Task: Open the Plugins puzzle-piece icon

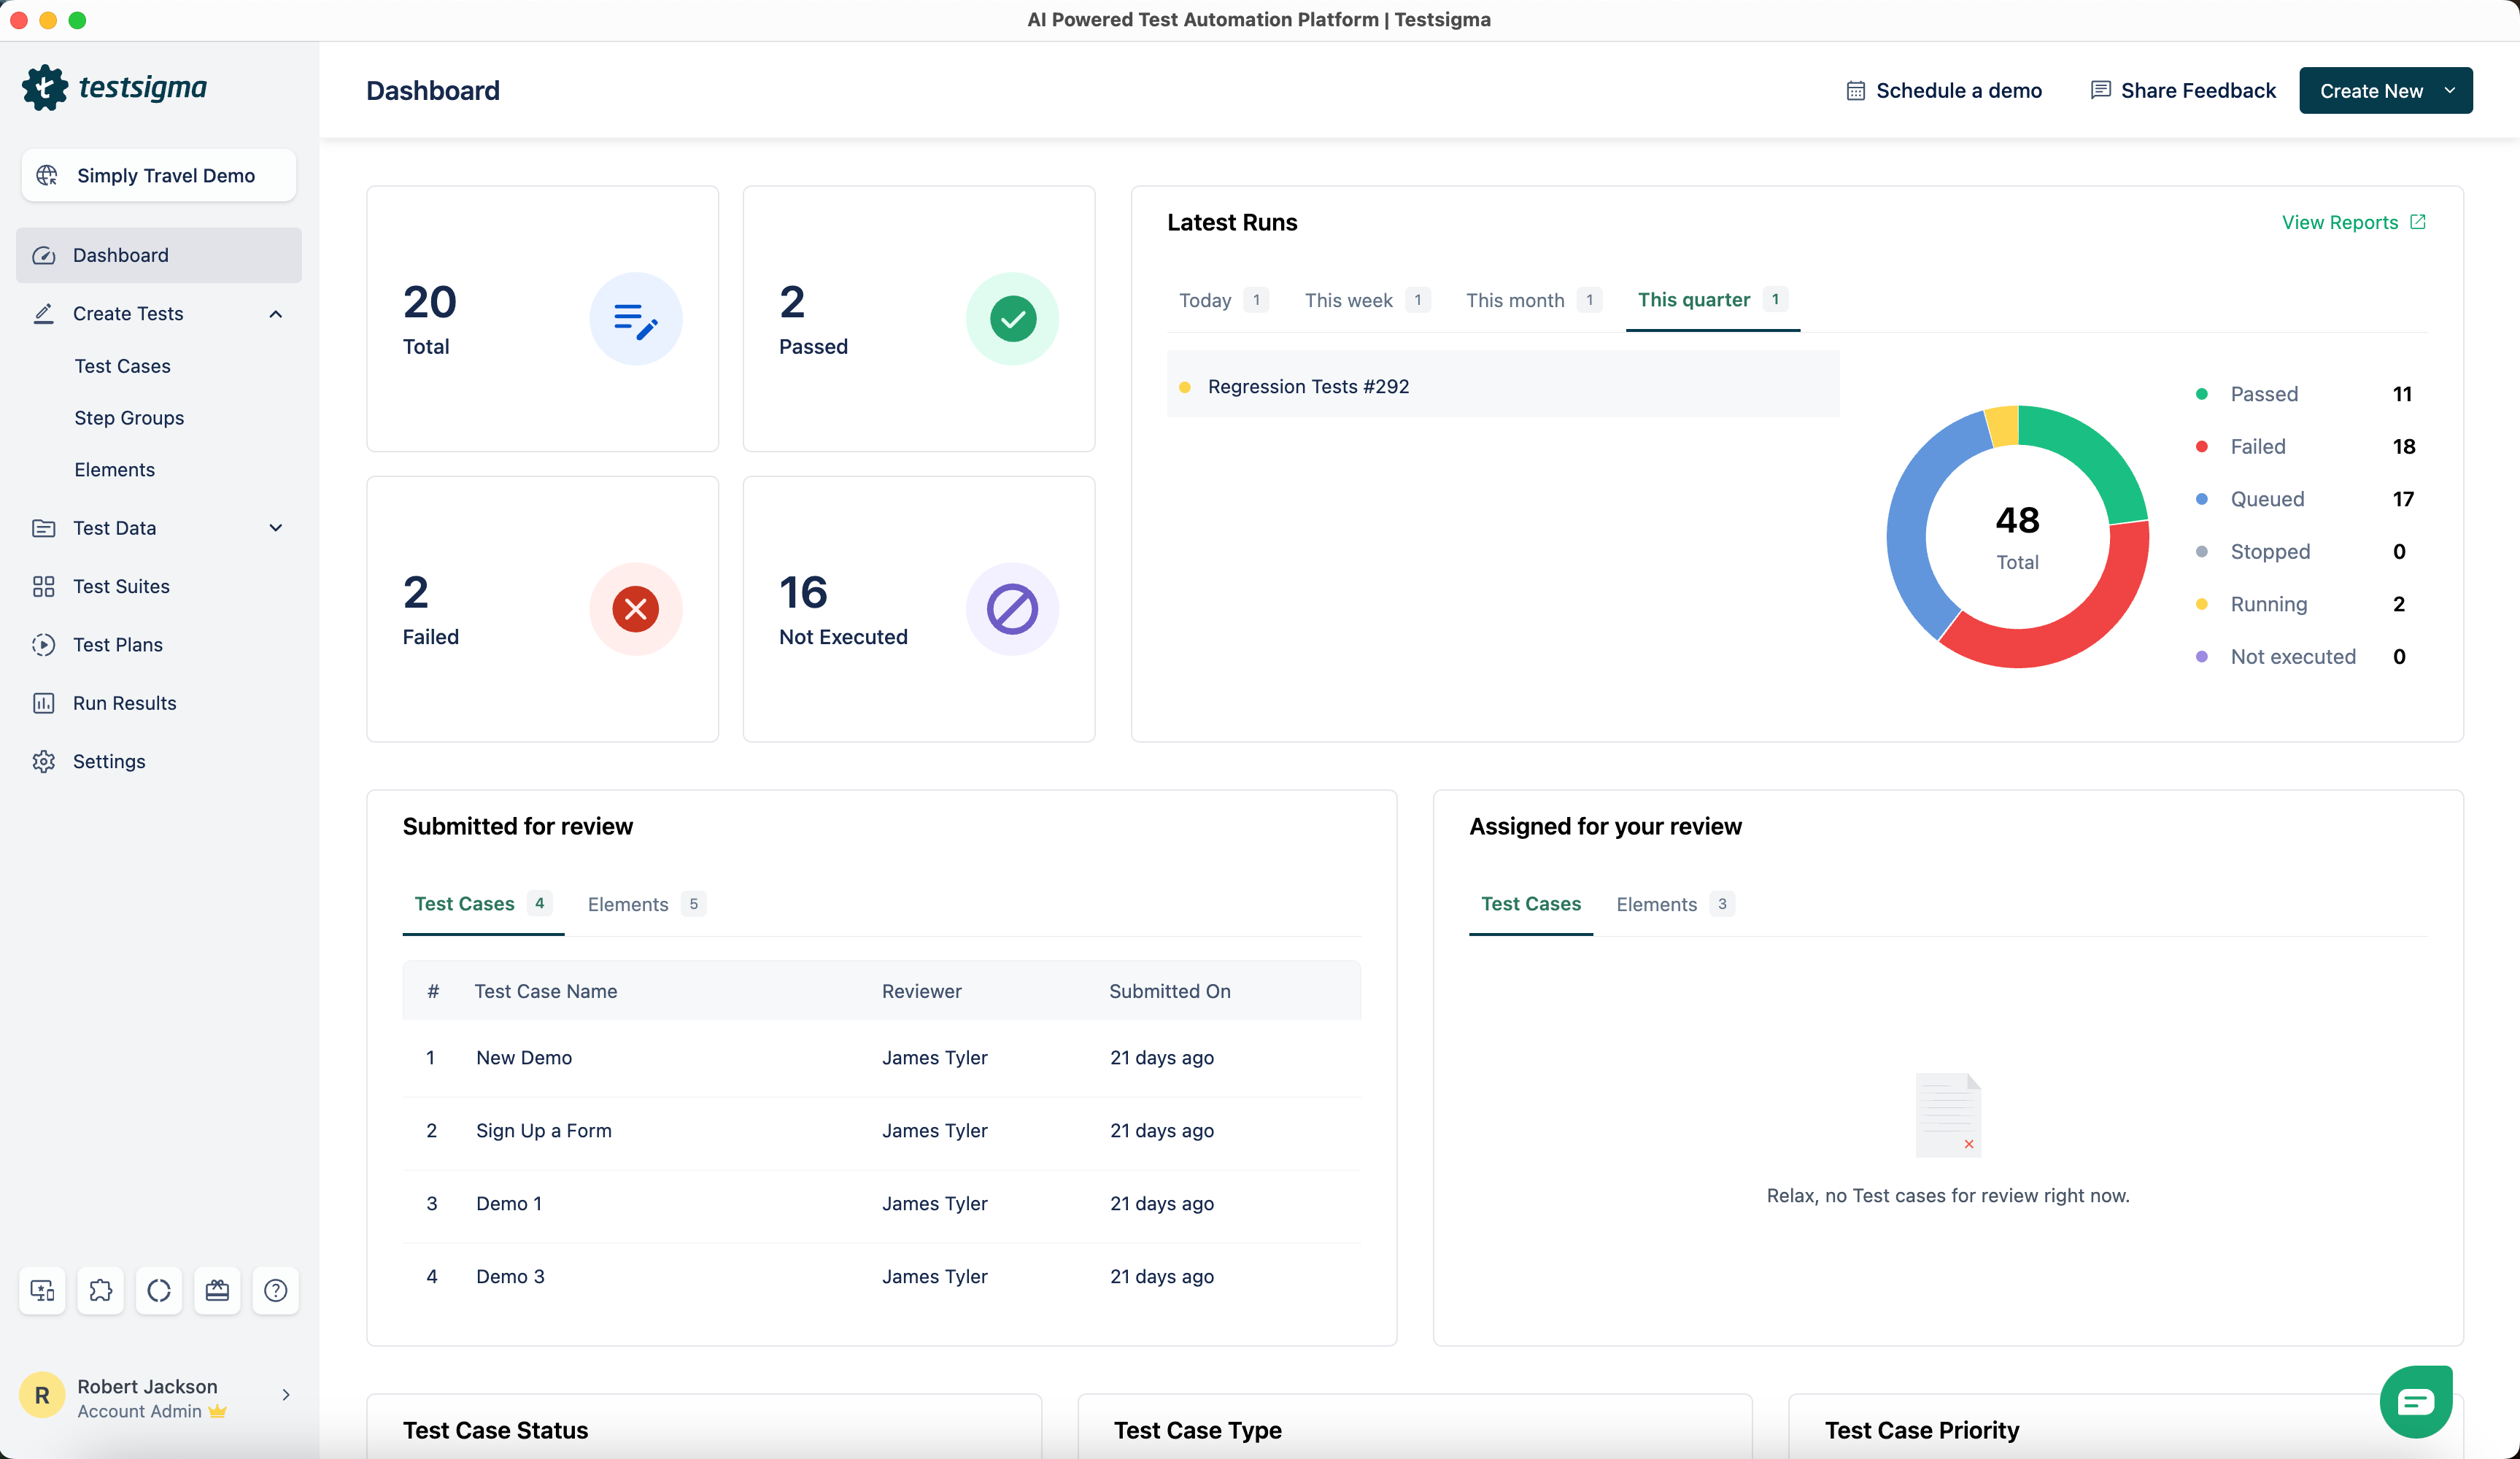Action: pos(100,1291)
